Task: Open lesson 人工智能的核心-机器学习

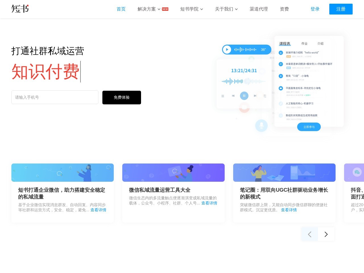Action: pos(299,104)
